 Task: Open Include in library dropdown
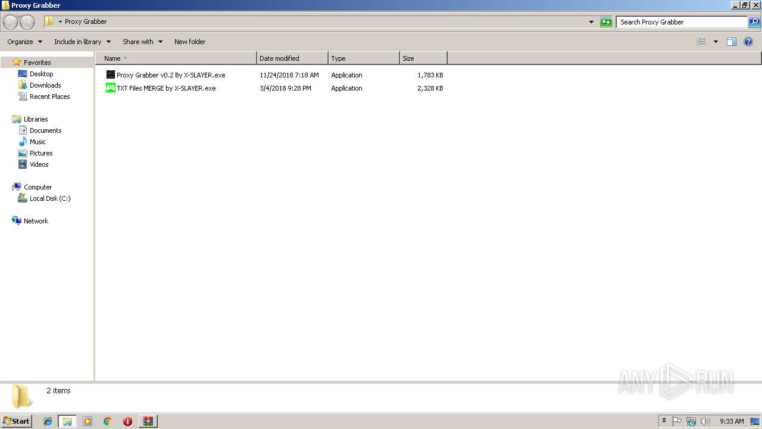(x=82, y=42)
